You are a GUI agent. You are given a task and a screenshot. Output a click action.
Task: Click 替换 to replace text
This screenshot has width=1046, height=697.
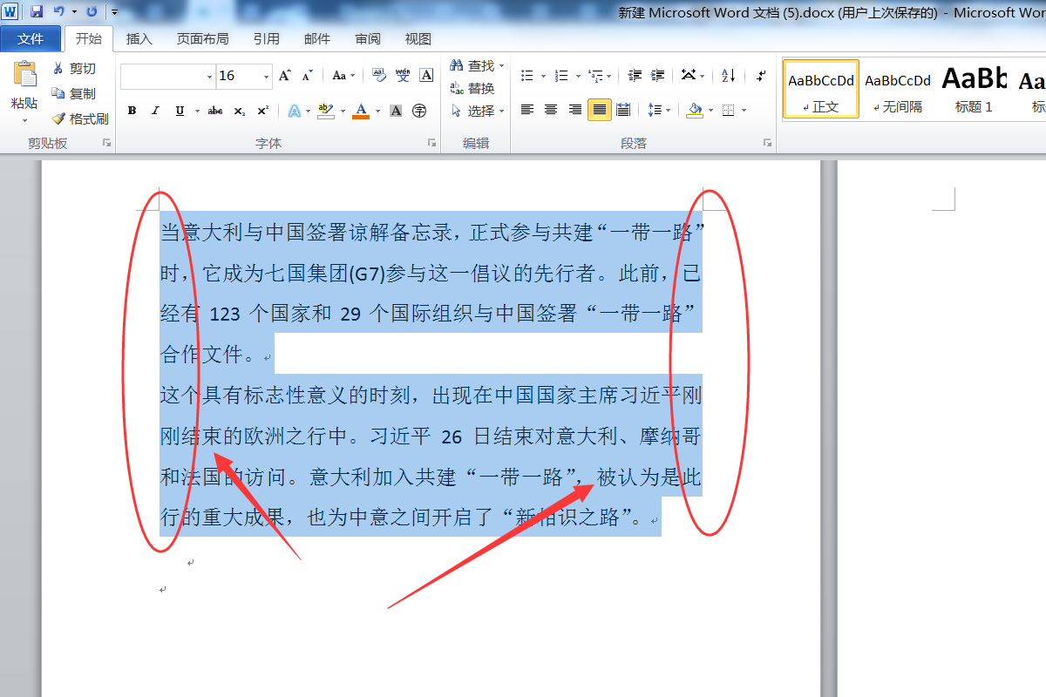point(472,88)
